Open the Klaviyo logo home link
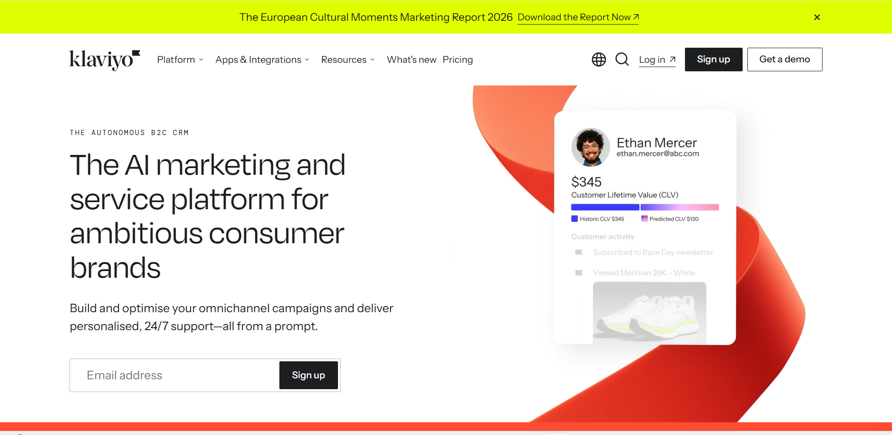The image size is (892, 435). click(x=105, y=60)
